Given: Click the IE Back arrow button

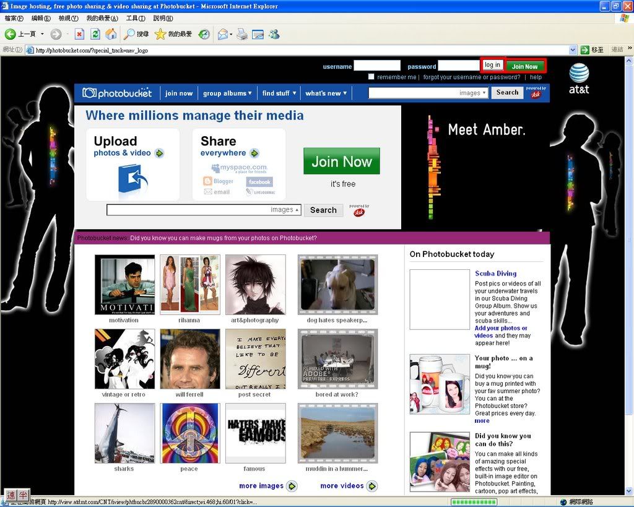Looking at the screenshot, I should click(11, 34).
